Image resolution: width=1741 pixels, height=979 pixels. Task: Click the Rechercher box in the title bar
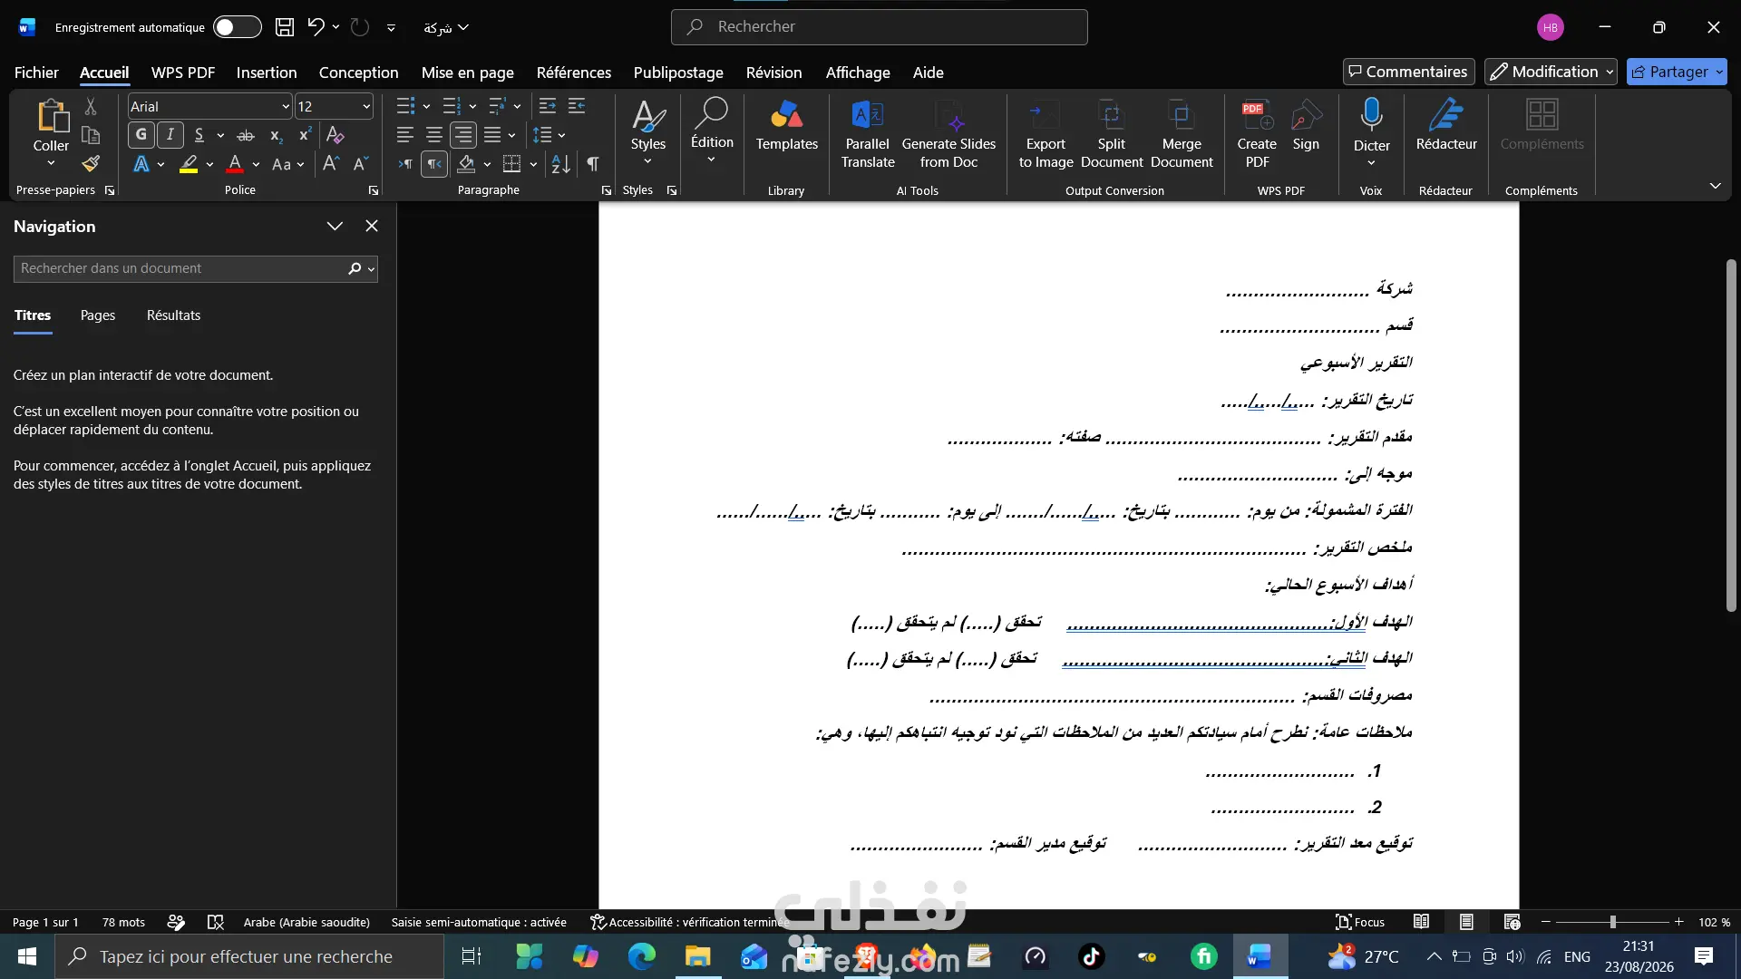coord(879,27)
